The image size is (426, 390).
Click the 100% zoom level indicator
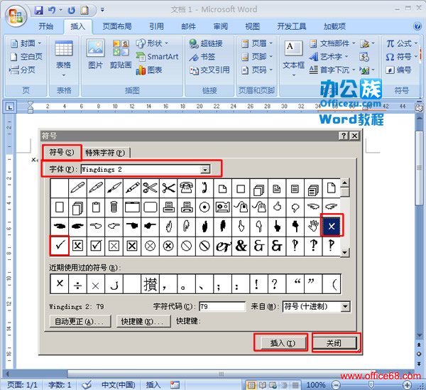(316, 385)
